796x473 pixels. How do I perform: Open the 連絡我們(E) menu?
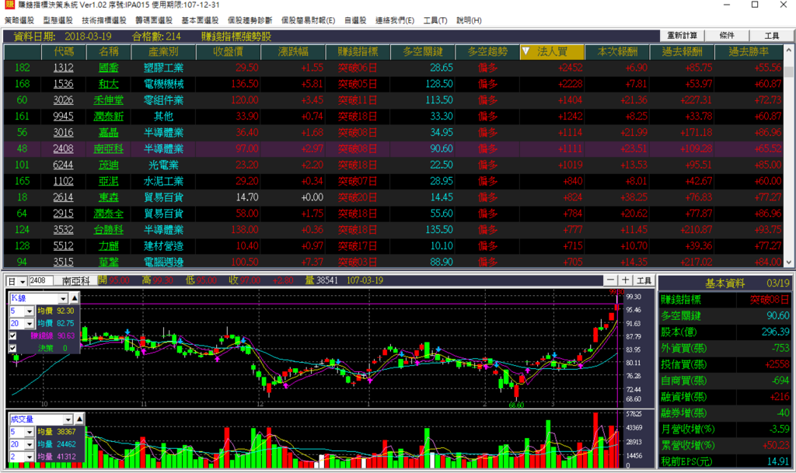394,20
